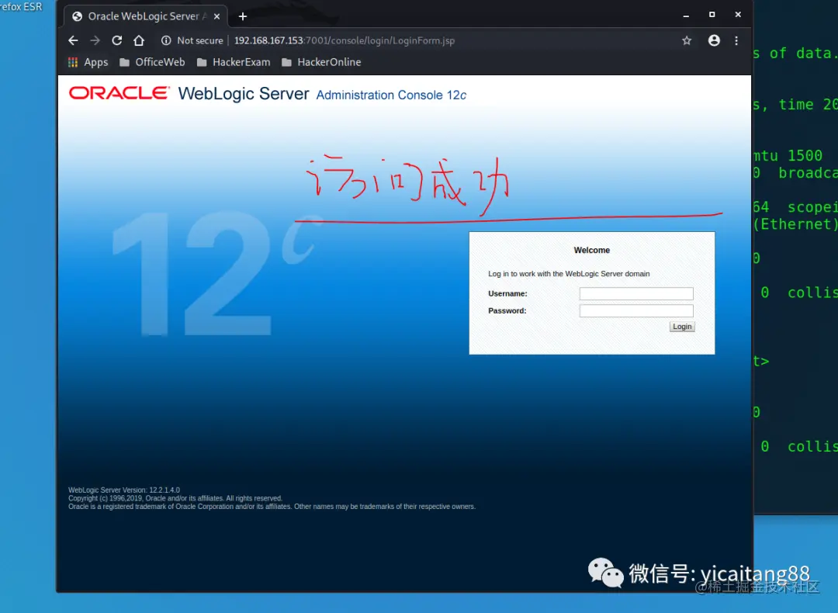
Task: Show site info next to Not secure
Action: pyautogui.click(x=166, y=40)
